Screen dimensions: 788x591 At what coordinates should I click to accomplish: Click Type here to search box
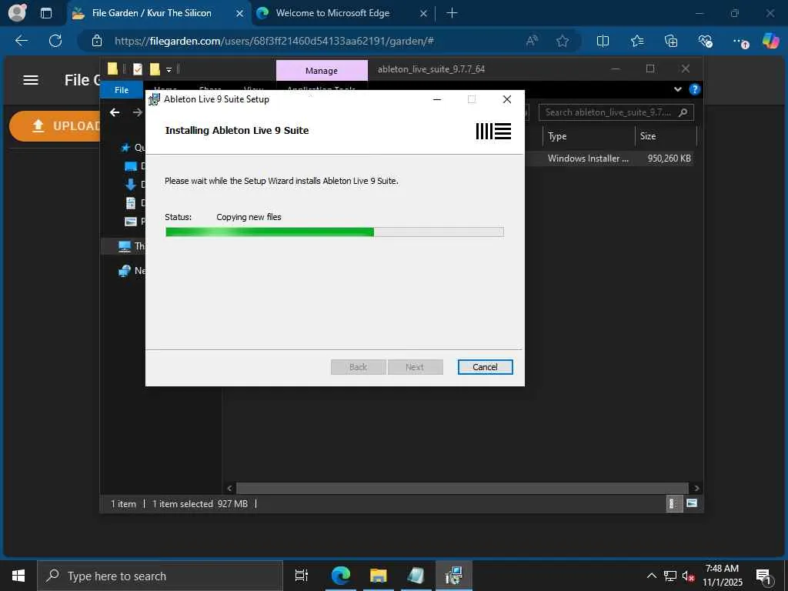[160, 576]
